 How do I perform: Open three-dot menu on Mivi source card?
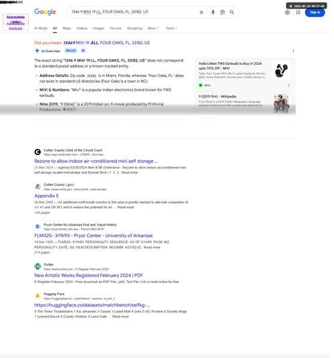point(289,85)
